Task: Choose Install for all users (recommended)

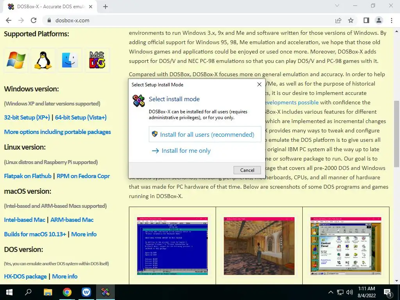Action: click(x=205, y=134)
